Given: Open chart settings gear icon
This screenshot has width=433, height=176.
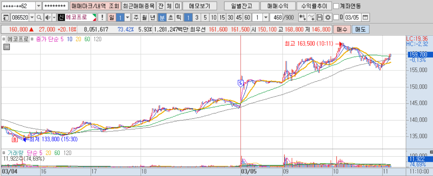Looking at the screenshot, I should [328, 18].
